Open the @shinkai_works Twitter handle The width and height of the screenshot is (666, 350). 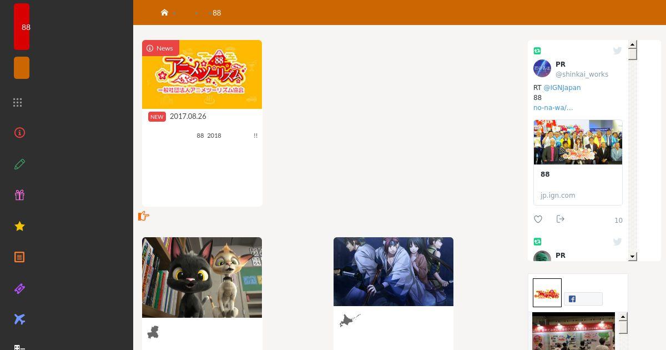point(582,74)
